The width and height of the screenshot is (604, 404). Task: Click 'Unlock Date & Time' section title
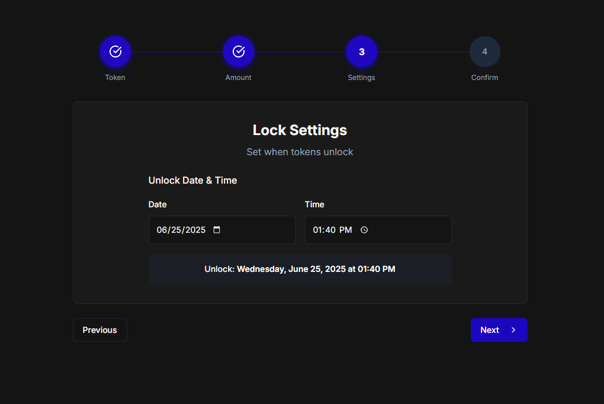point(192,181)
